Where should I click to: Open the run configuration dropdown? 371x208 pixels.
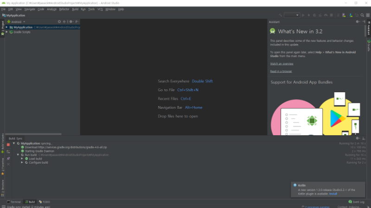point(292,15)
